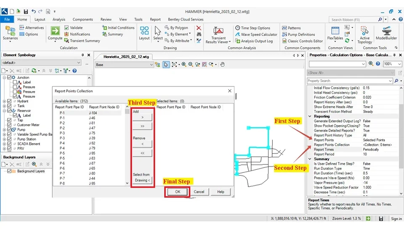Open the Scenarios tool icon
The image size is (404, 231).
tap(11, 32)
